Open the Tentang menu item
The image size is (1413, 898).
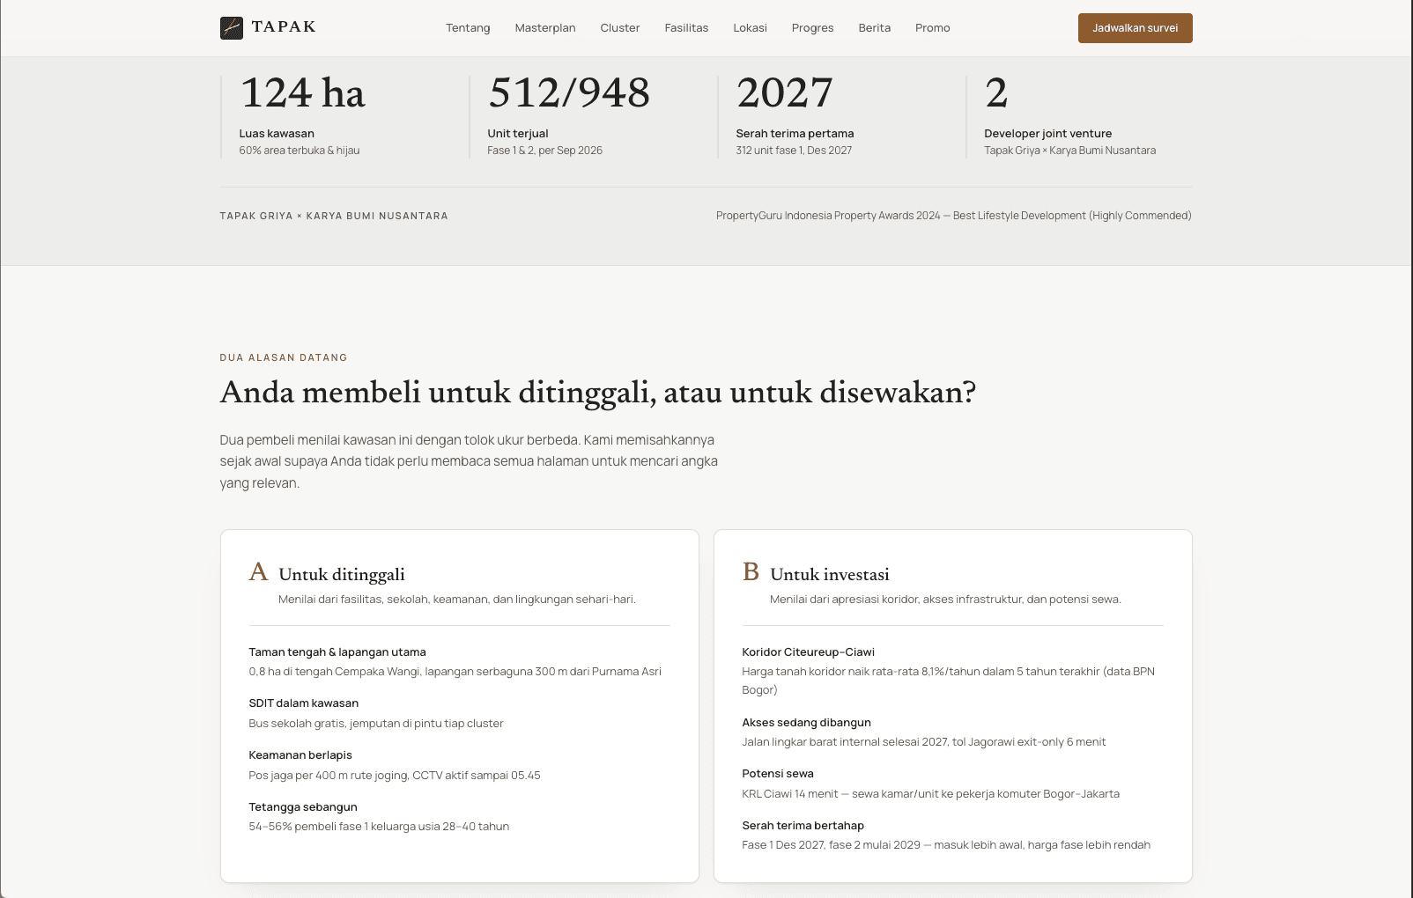coord(468,28)
